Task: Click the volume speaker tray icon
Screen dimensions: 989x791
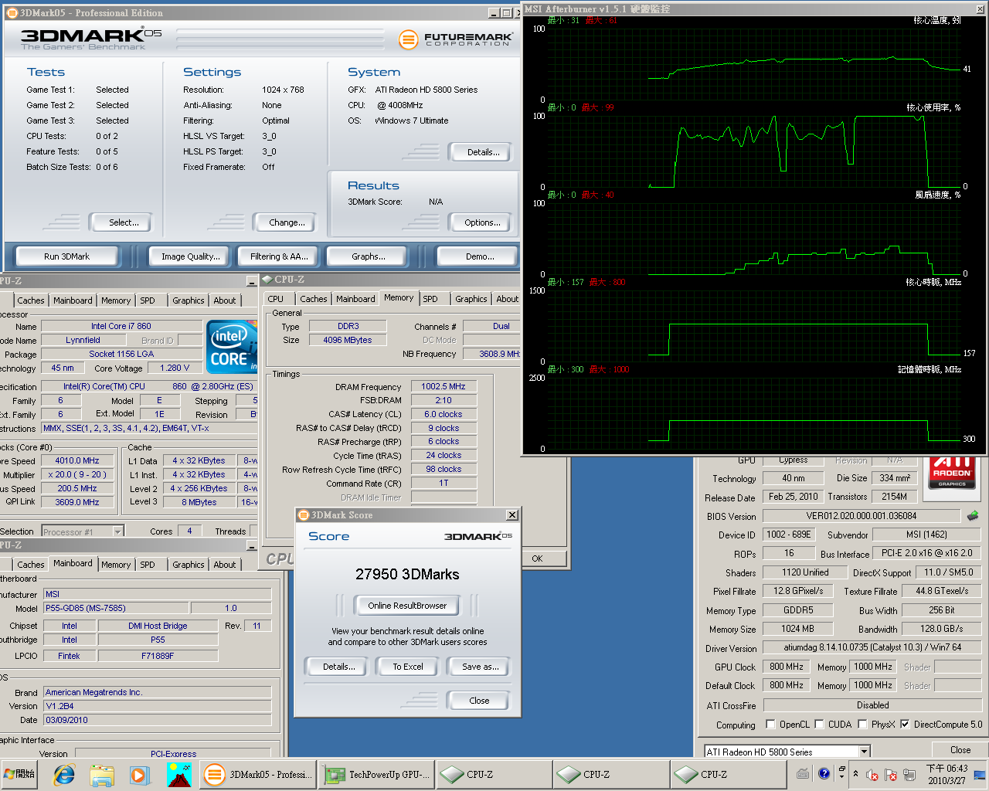Action: pos(872,775)
